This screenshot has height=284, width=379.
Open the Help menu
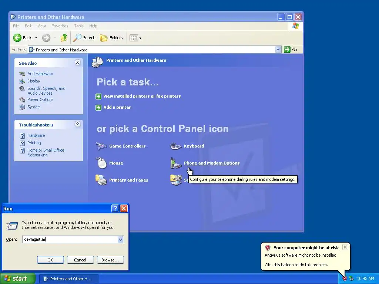click(93, 26)
